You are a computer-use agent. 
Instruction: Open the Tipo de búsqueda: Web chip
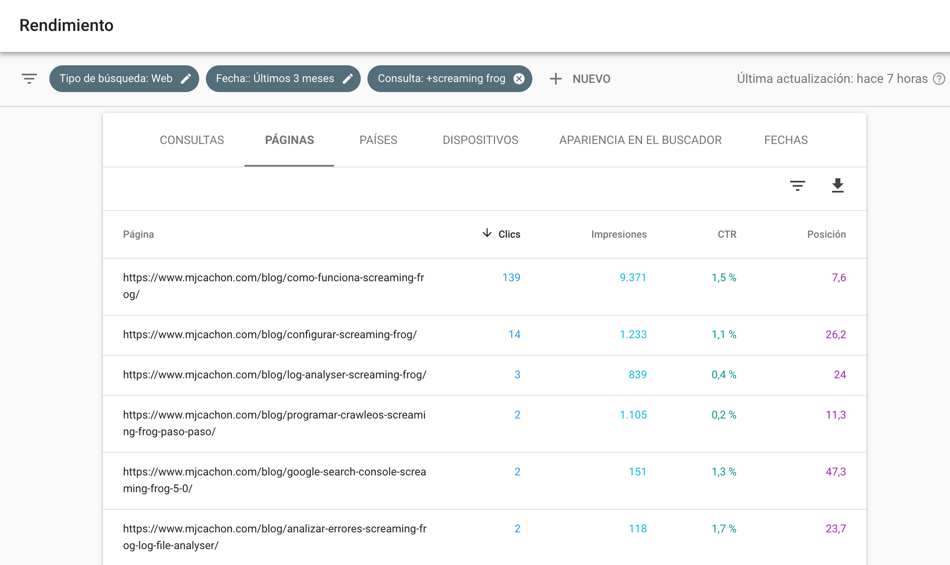click(124, 79)
